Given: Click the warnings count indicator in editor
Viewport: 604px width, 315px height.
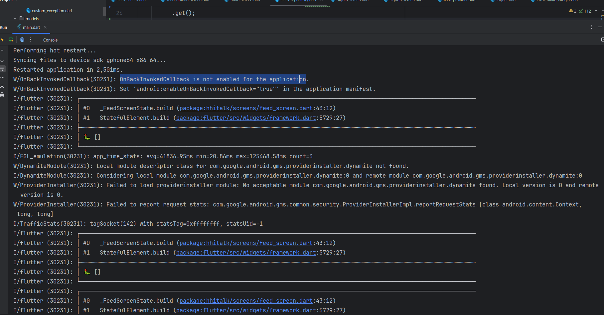Looking at the screenshot, I should pyautogui.click(x=573, y=11).
